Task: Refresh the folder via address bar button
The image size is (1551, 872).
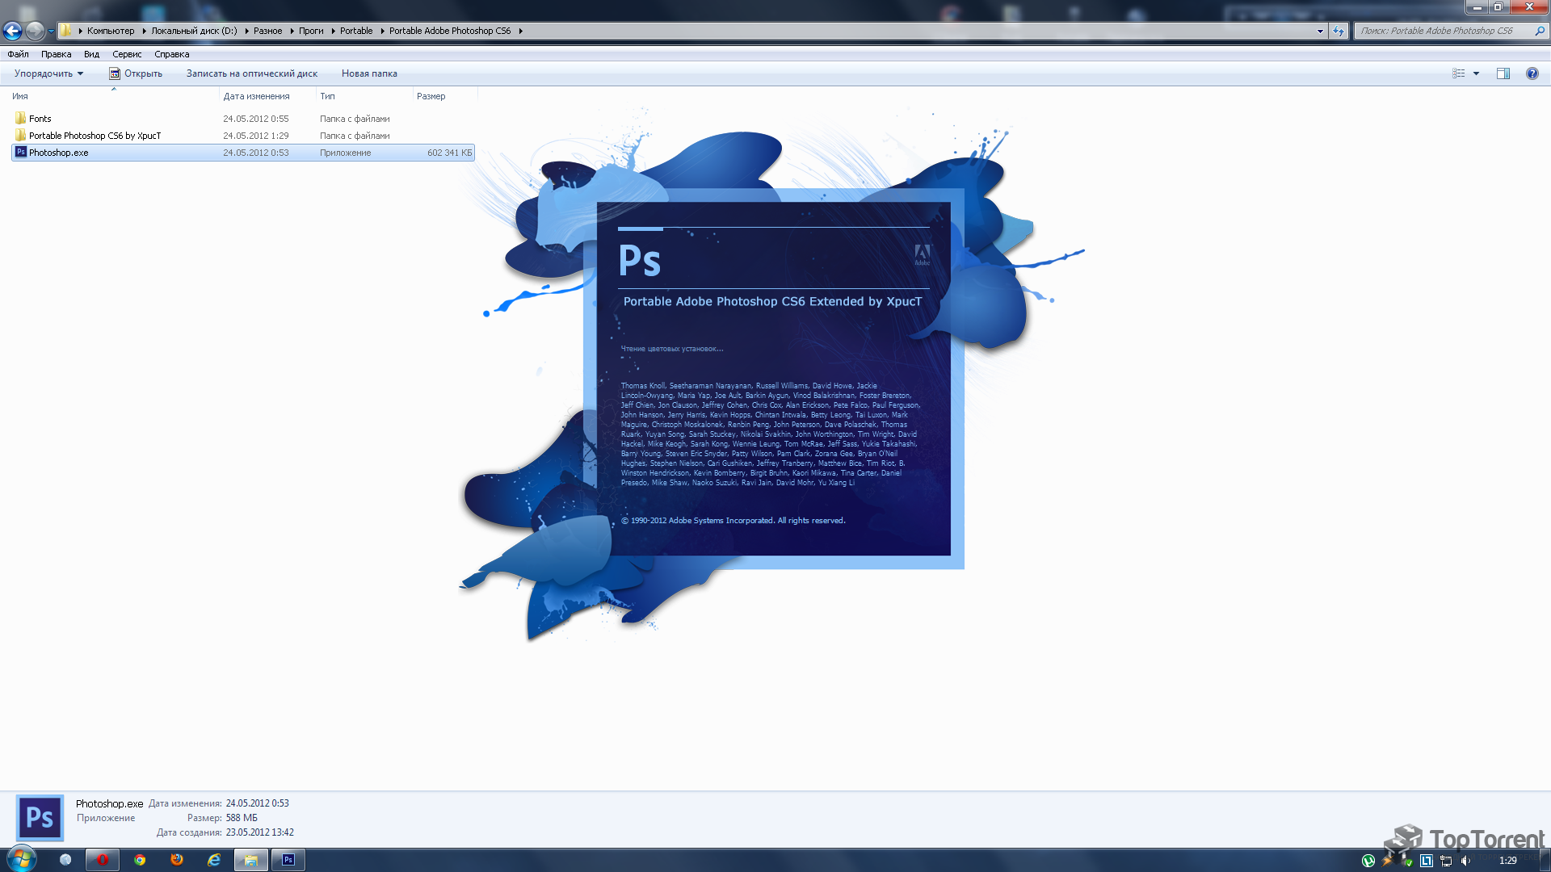Action: click(x=1339, y=31)
